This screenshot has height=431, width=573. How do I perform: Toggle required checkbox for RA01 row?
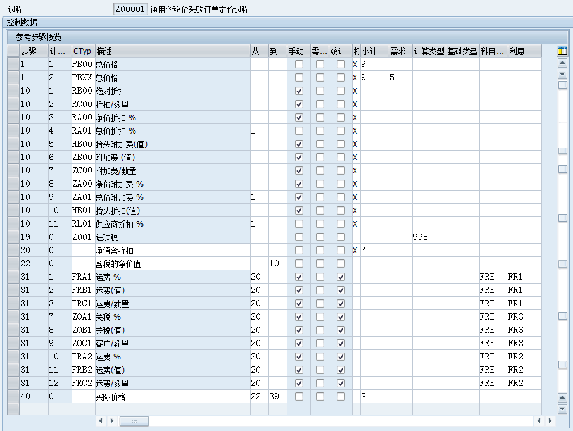pyautogui.click(x=320, y=131)
